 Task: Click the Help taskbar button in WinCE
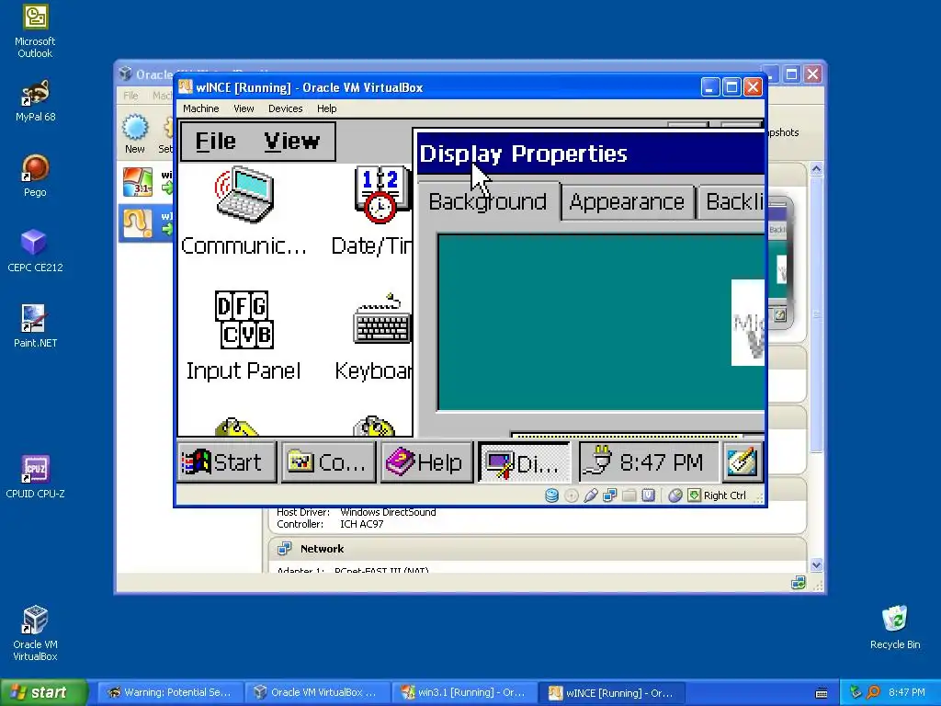point(426,462)
